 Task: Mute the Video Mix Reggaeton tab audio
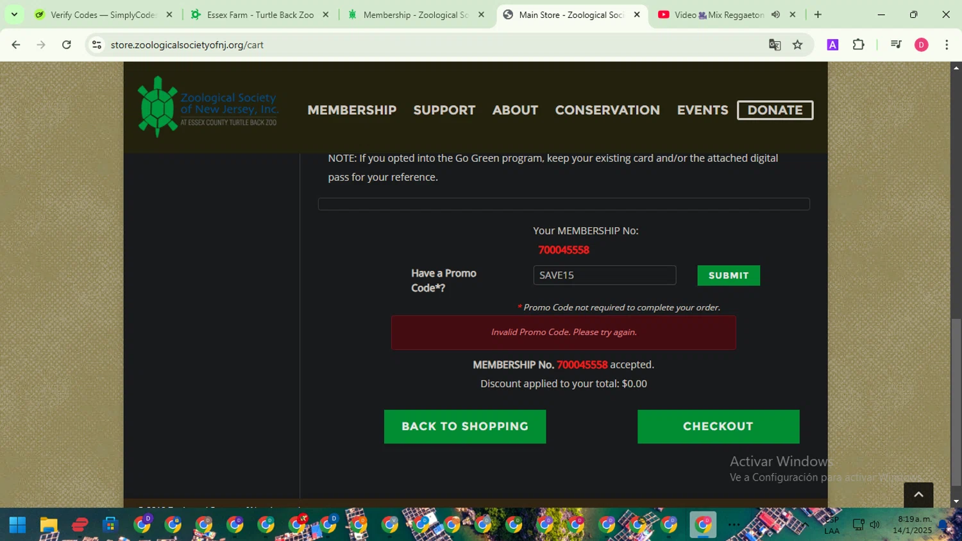pyautogui.click(x=775, y=15)
